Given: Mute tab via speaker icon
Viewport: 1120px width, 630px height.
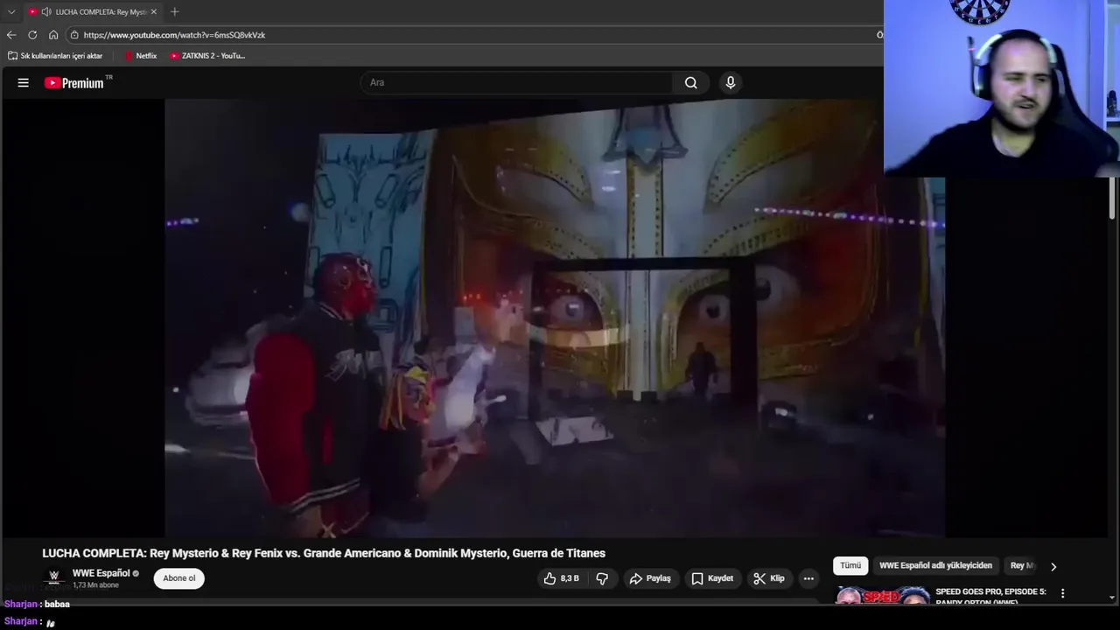Looking at the screenshot, I should tap(45, 11).
